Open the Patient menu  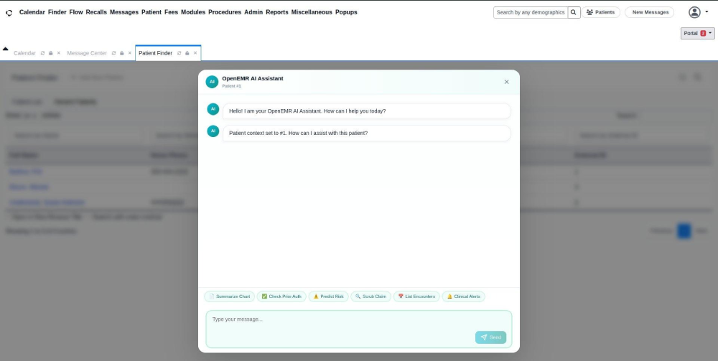point(151,12)
